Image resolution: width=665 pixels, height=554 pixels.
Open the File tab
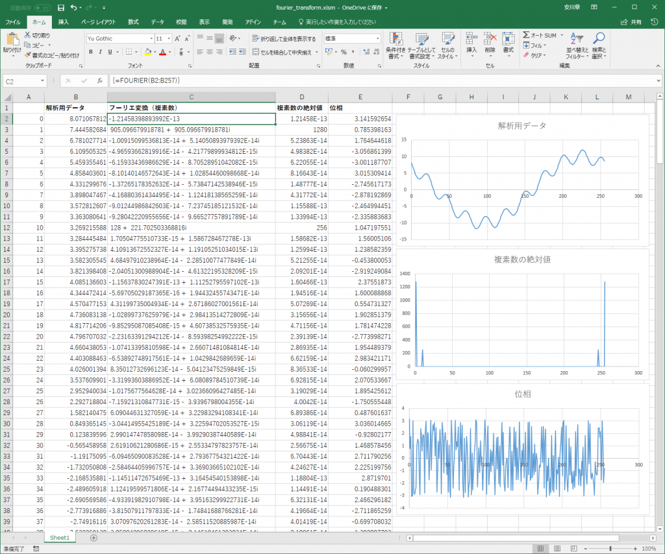click(x=13, y=22)
